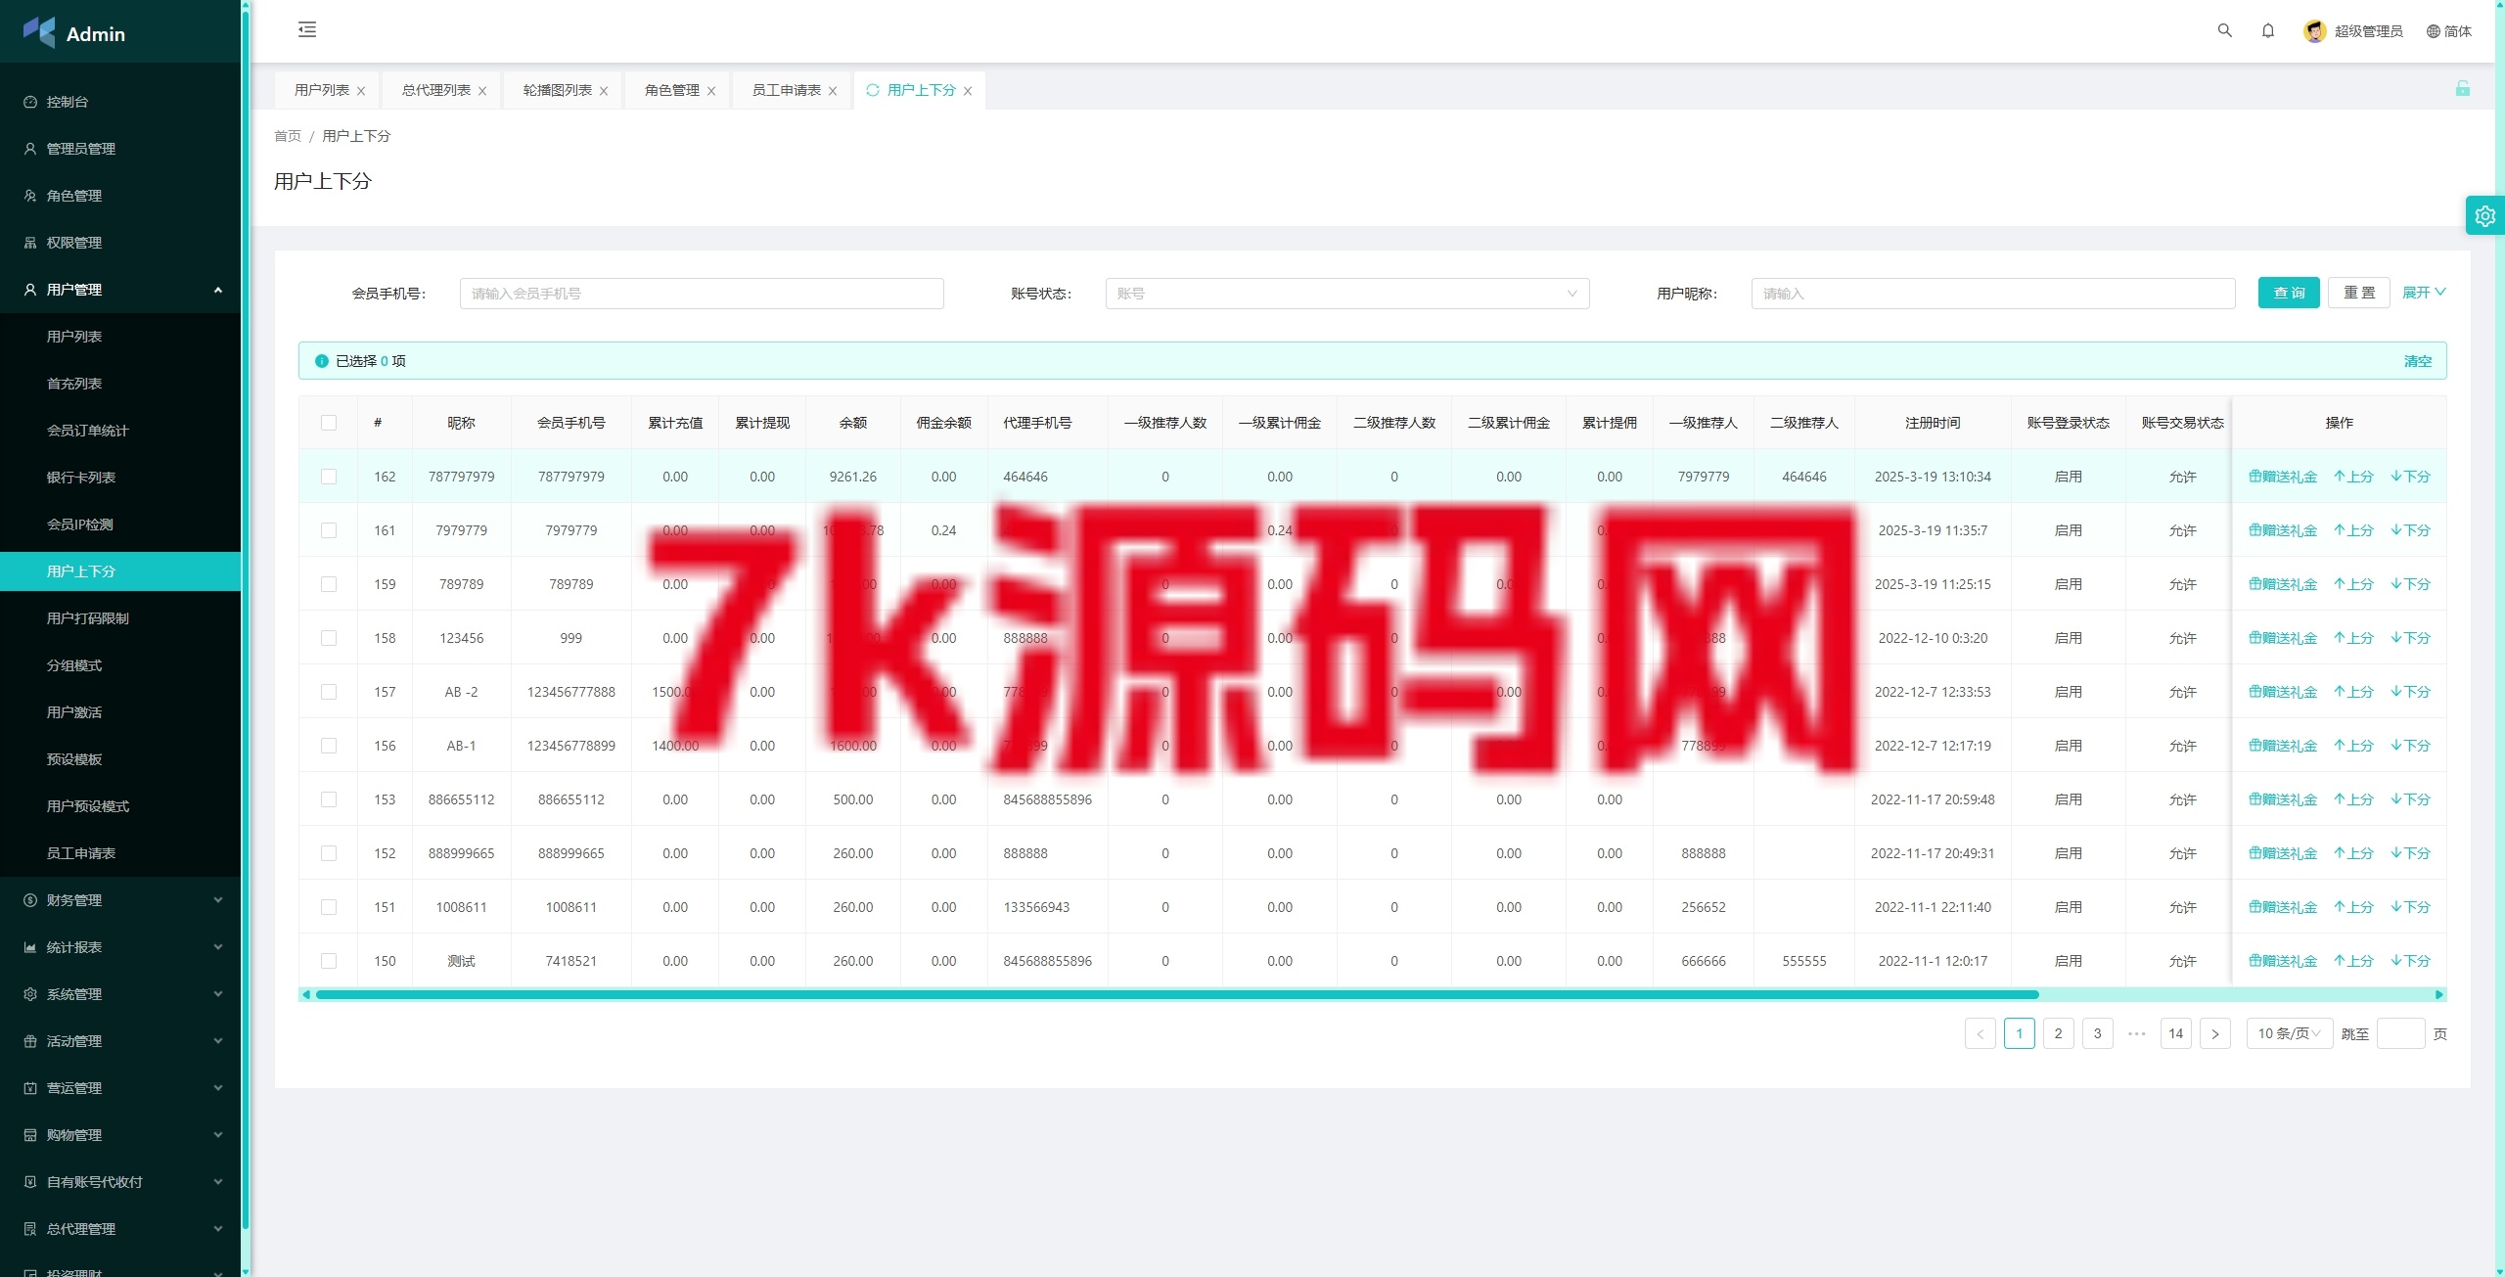2505x1277 pixels.
Task: Click 赠送礼金 for user 162
Action: [2283, 477]
